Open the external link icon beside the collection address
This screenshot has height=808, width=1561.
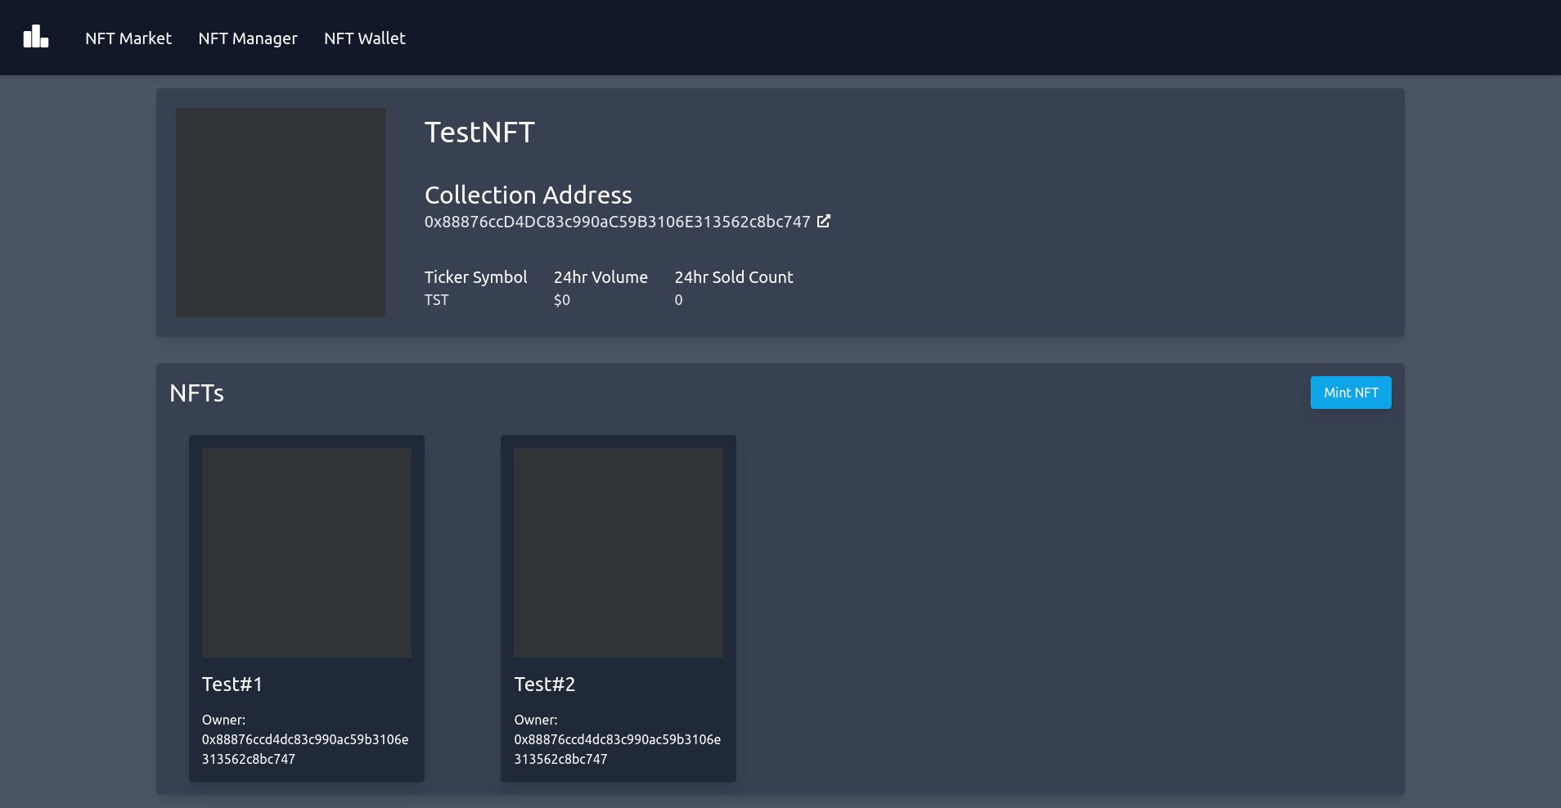point(824,221)
